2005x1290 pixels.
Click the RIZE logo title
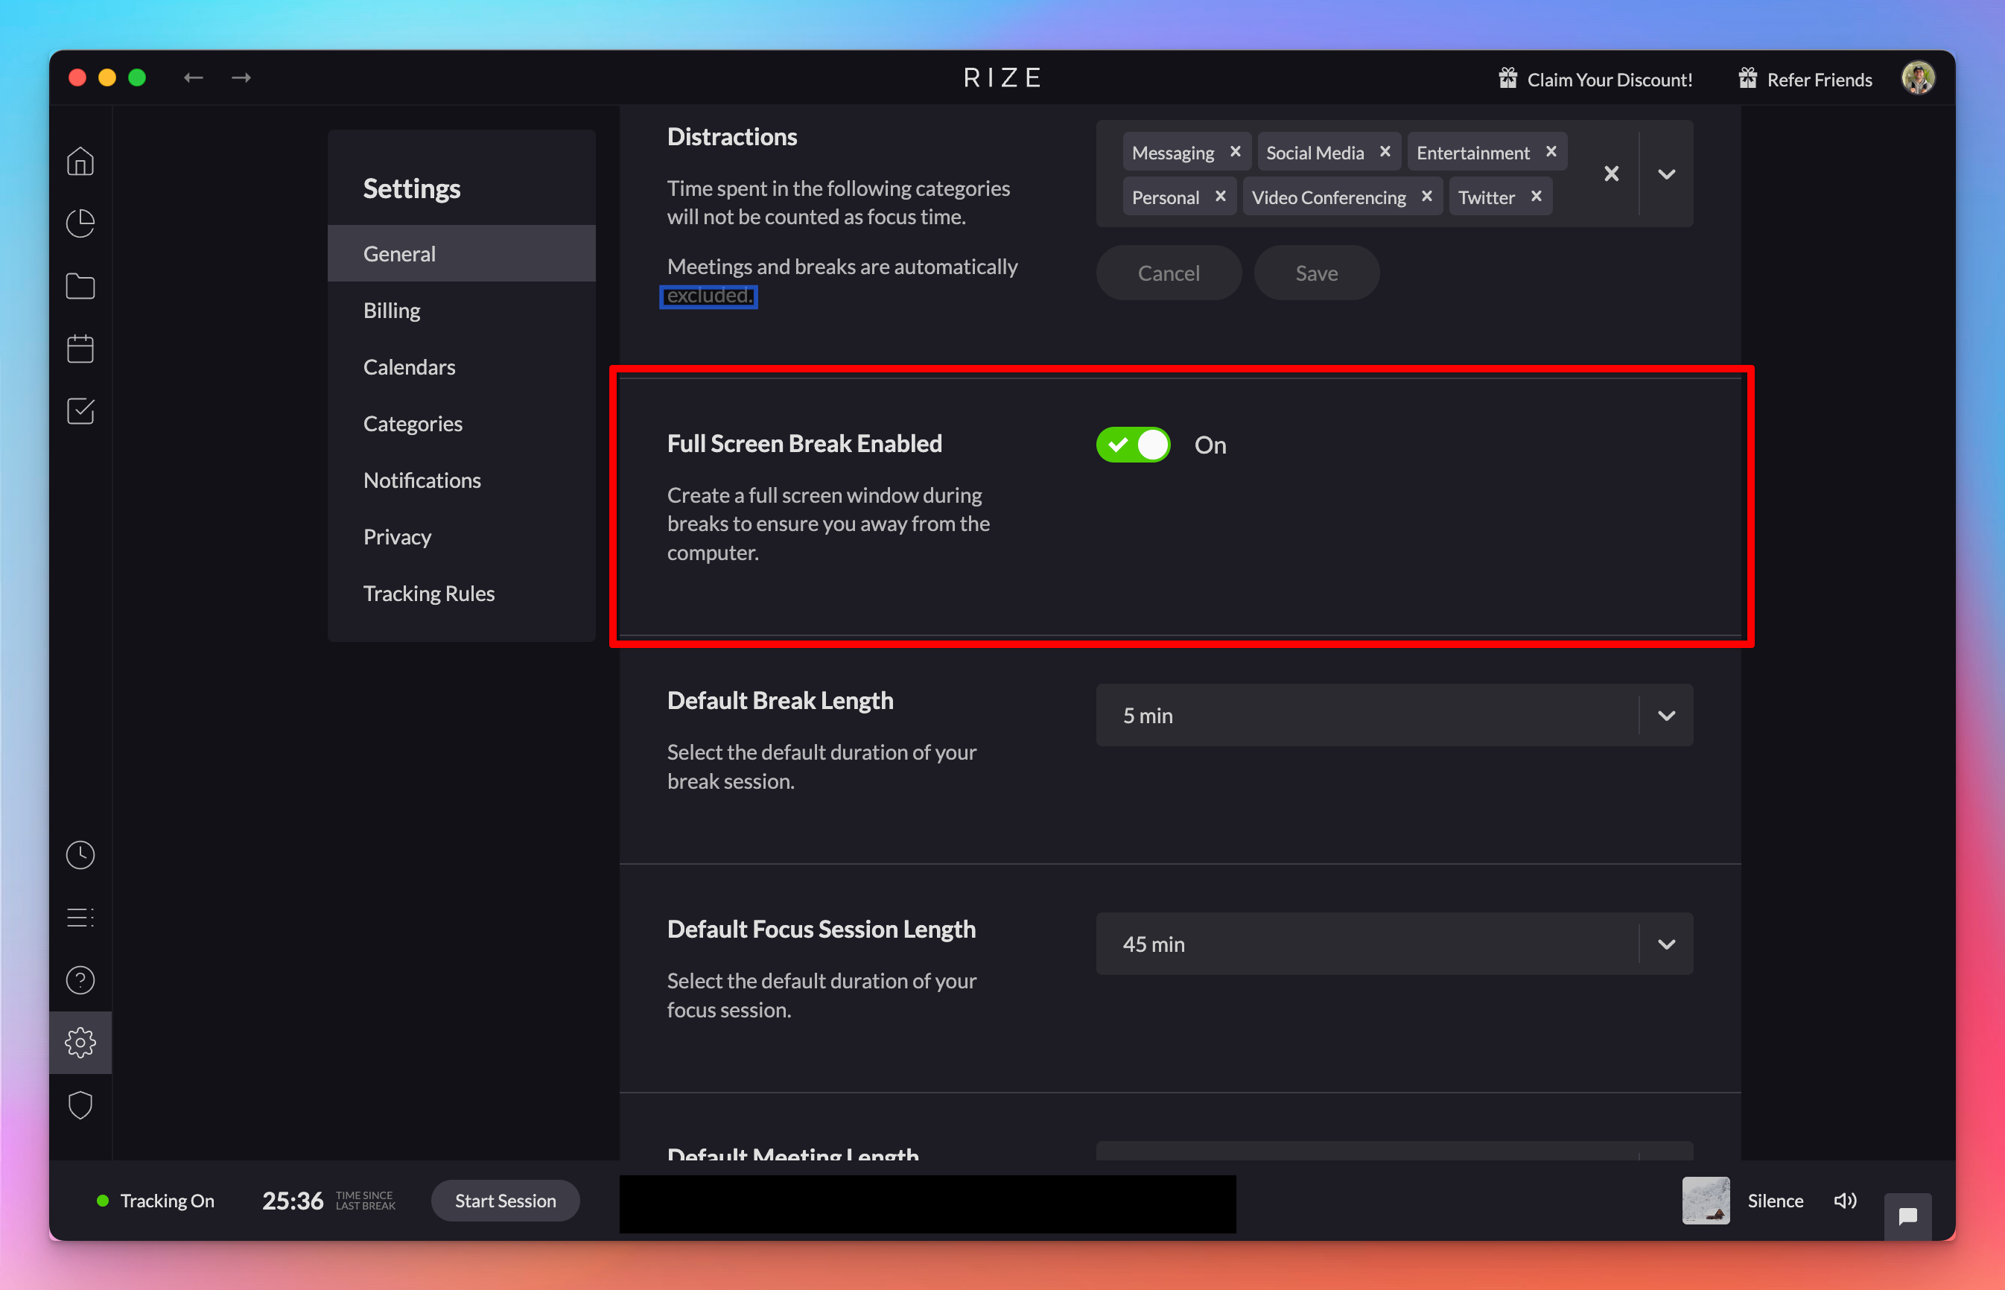coord(1002,78)
